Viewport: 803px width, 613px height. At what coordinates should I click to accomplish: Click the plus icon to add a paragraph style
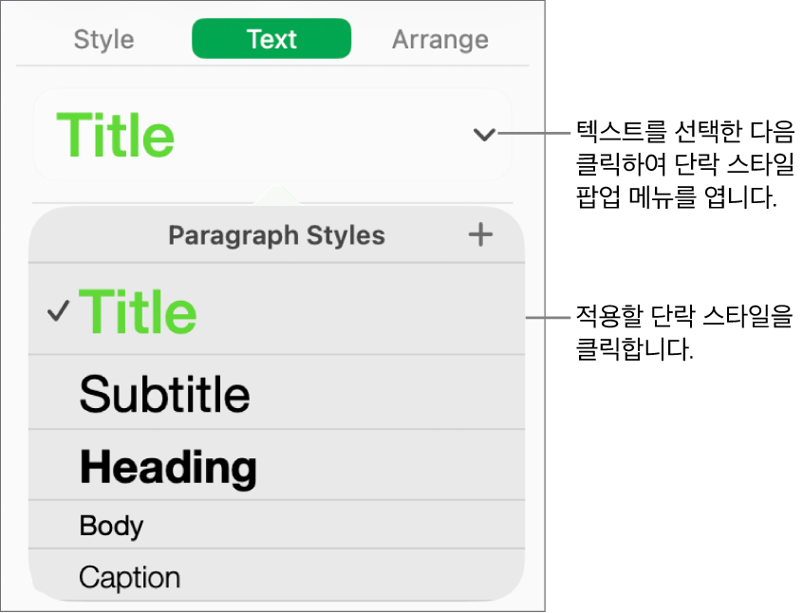coord(481,234)
